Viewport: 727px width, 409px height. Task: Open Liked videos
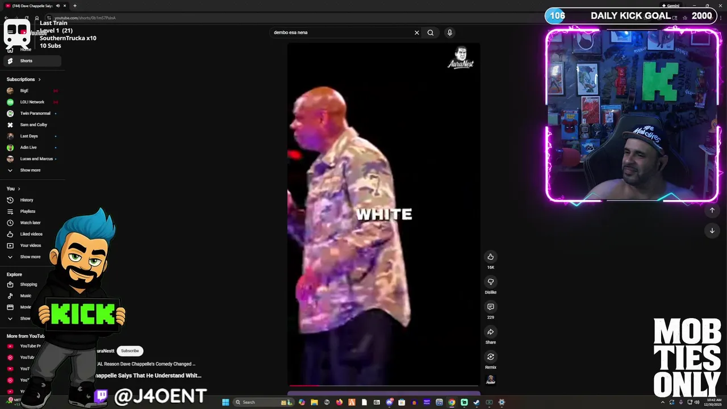31,234
